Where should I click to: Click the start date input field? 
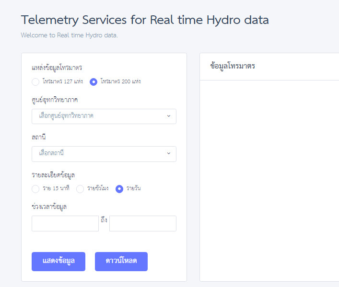point(65,223)
